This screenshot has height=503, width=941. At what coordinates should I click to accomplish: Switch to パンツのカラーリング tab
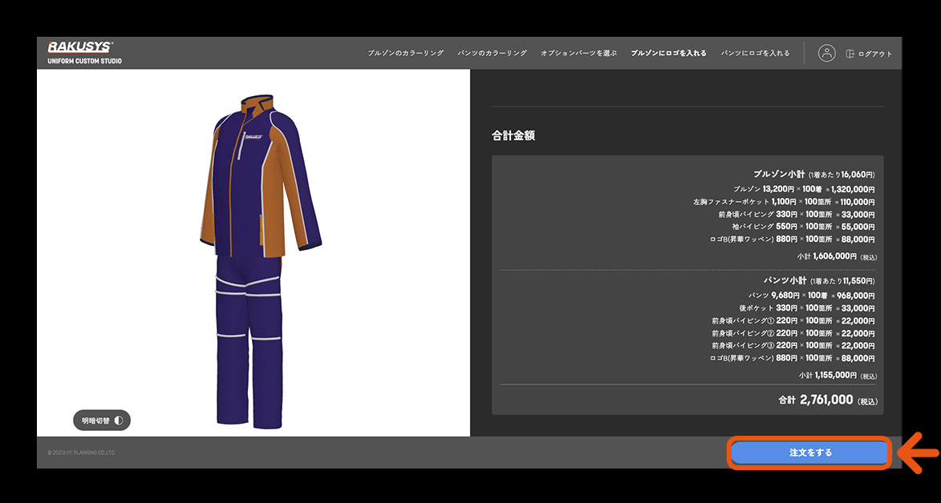click(492, 53)
